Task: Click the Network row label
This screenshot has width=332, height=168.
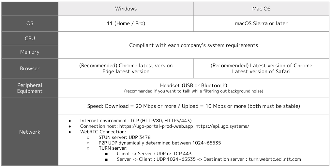Action: pyautogui.click(x=30, y=132)
